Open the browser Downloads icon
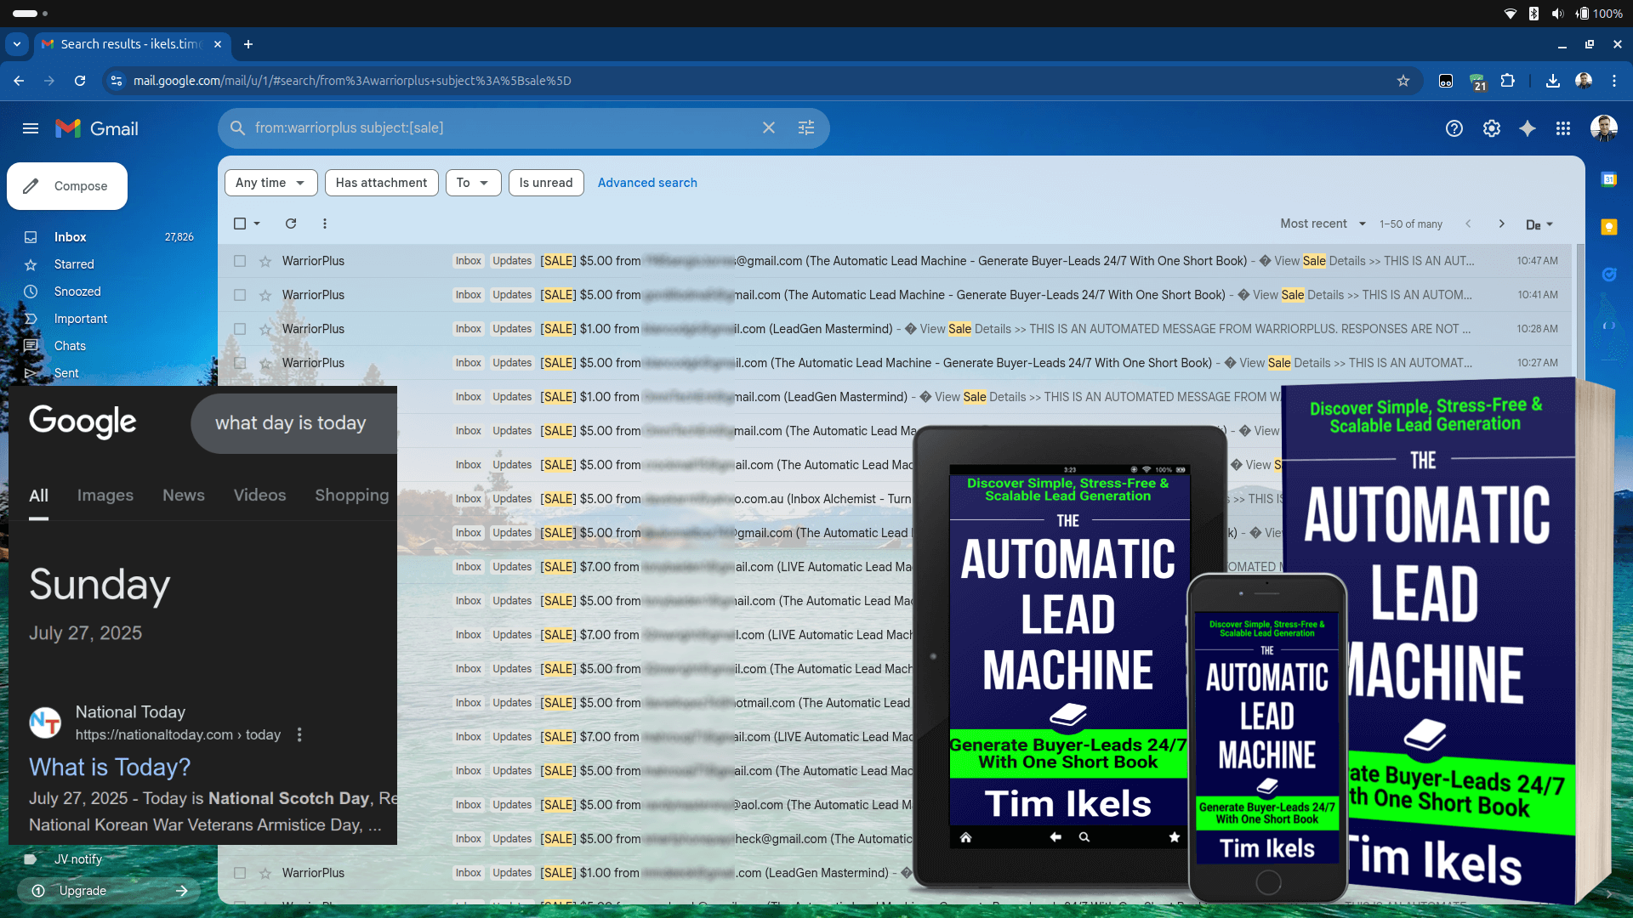Image resolution: width=1633 pixels, height=918 pixels. pyautogui.click(x=1553, y=81)
